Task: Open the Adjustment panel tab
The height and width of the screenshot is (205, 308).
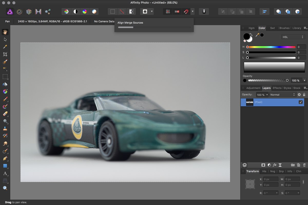Action: 253,88
